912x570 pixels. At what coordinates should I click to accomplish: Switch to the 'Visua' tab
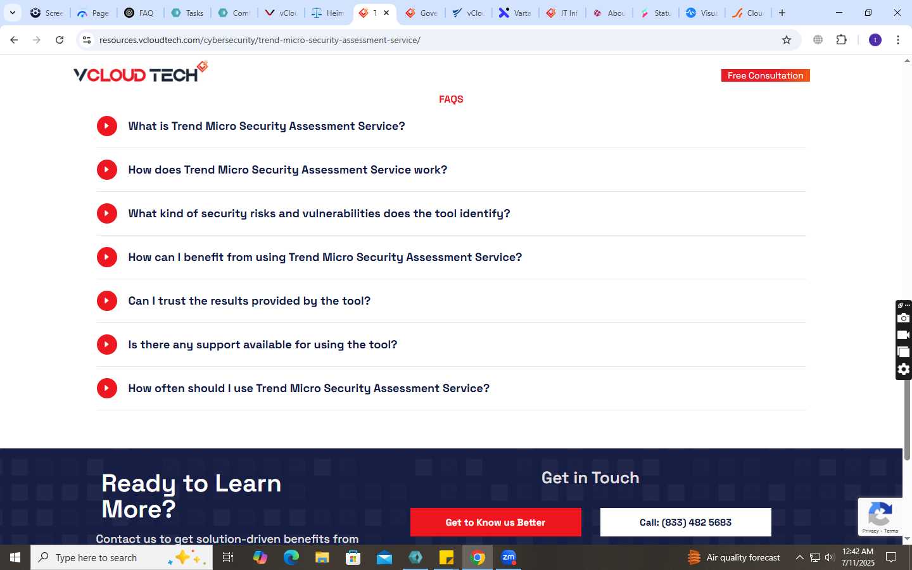coord(702,13)
